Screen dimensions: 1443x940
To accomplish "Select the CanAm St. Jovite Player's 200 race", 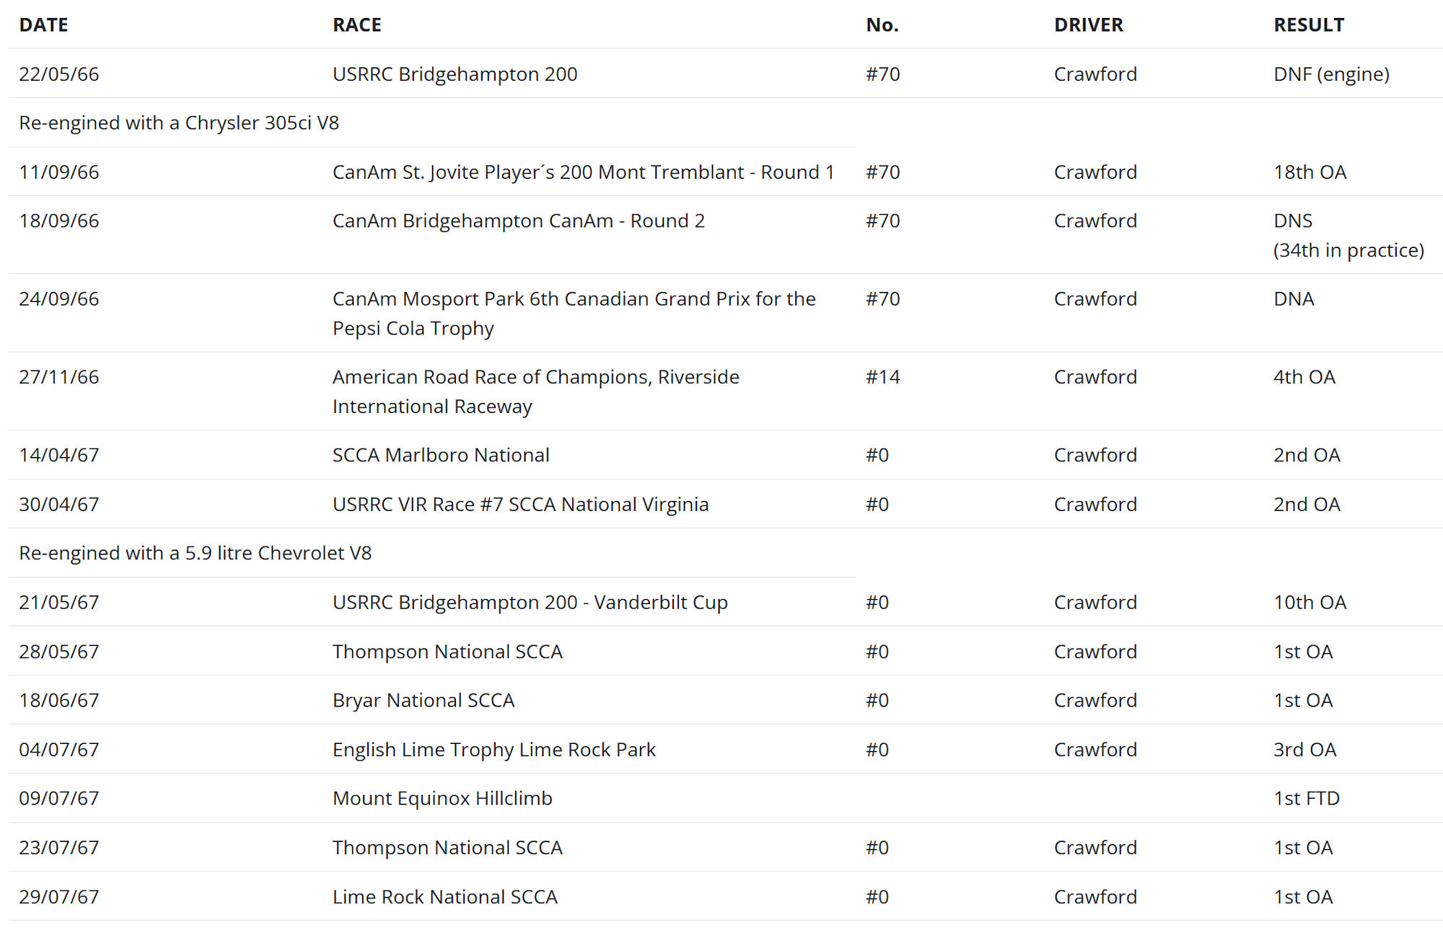I will coord(583,172).
